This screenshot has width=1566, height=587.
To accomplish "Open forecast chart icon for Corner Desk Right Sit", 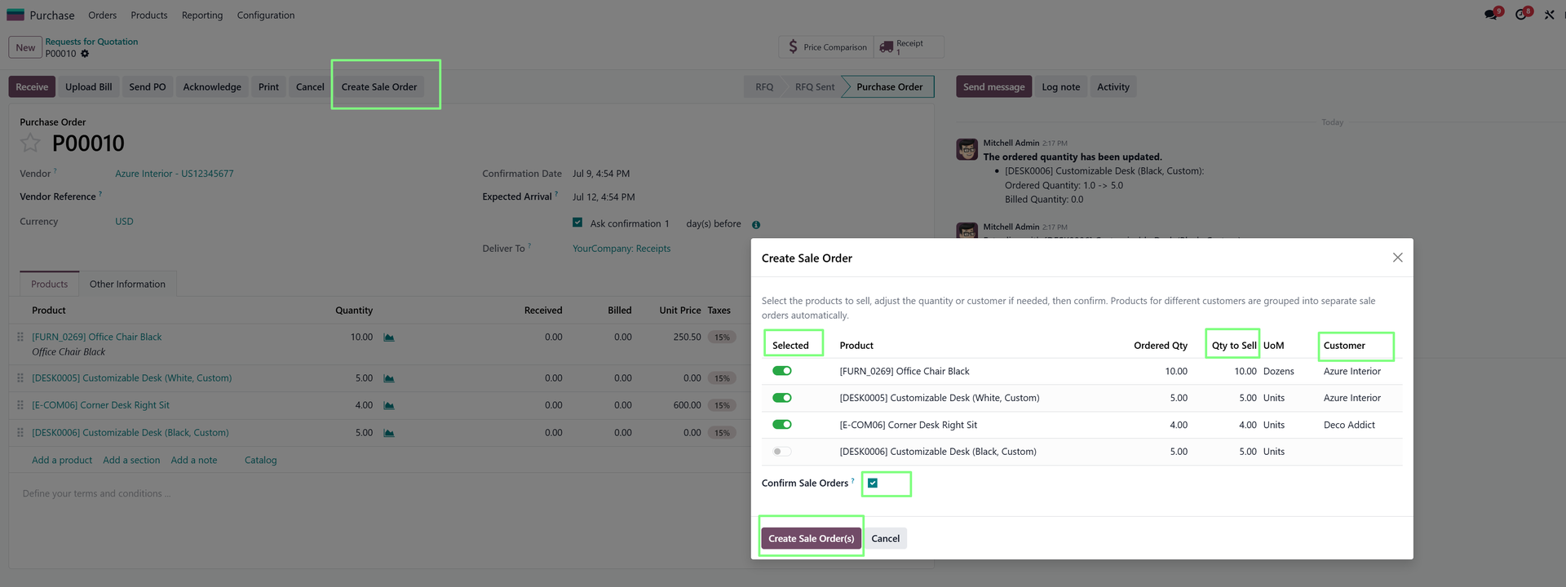I will (389, 405).
